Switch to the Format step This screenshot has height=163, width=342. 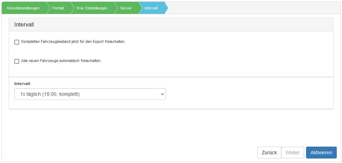(x=58, y=8)
